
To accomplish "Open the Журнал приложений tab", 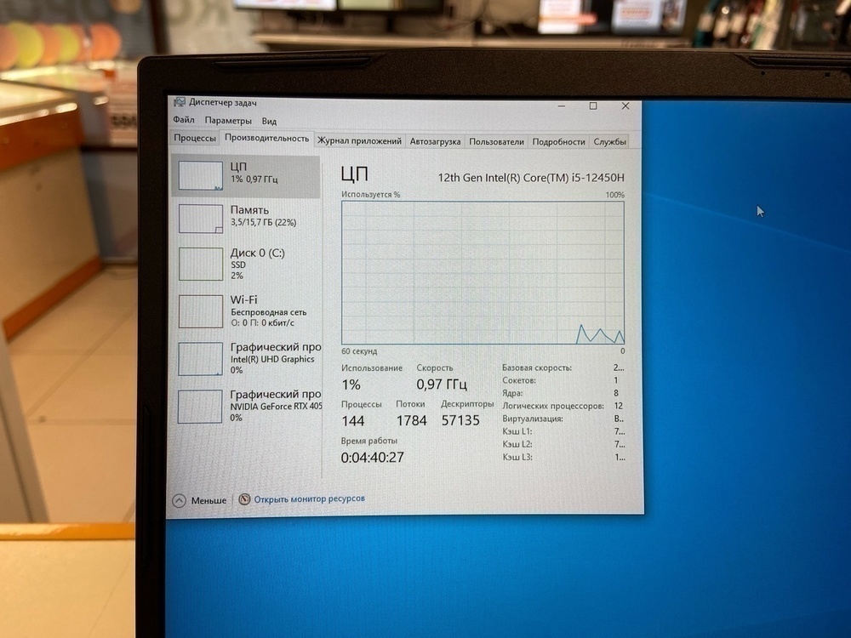I will pyautogui.click(x=359, y=141).
